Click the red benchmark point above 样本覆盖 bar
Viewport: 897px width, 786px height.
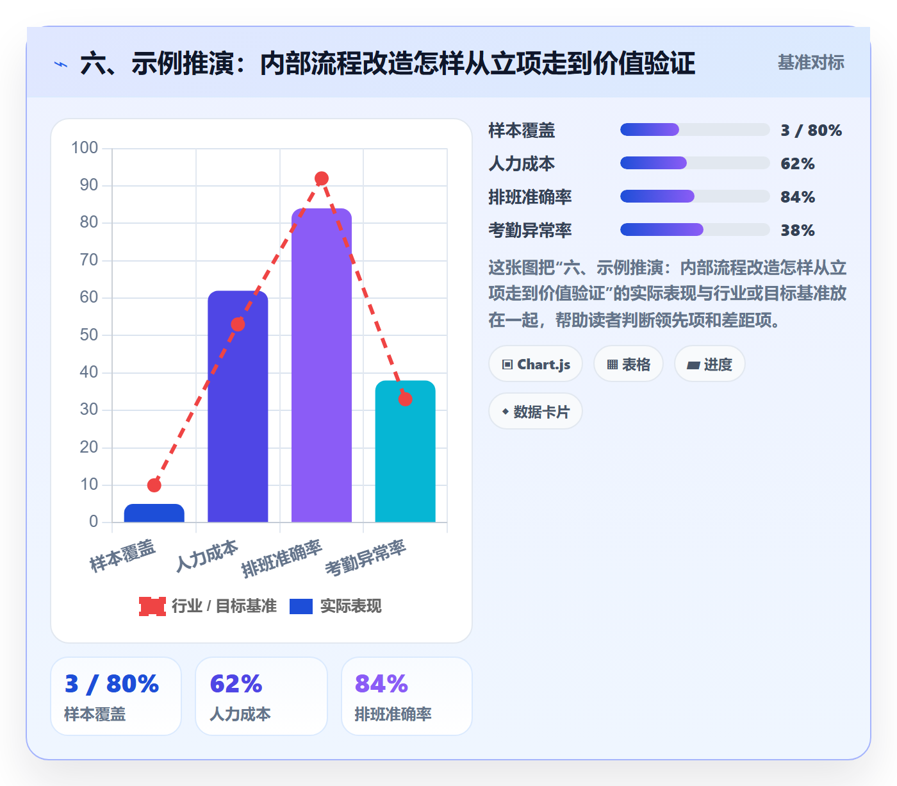154,485
